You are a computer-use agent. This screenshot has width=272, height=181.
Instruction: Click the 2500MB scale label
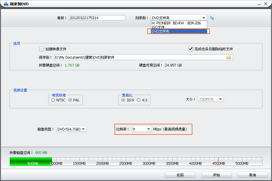point(126,163)
